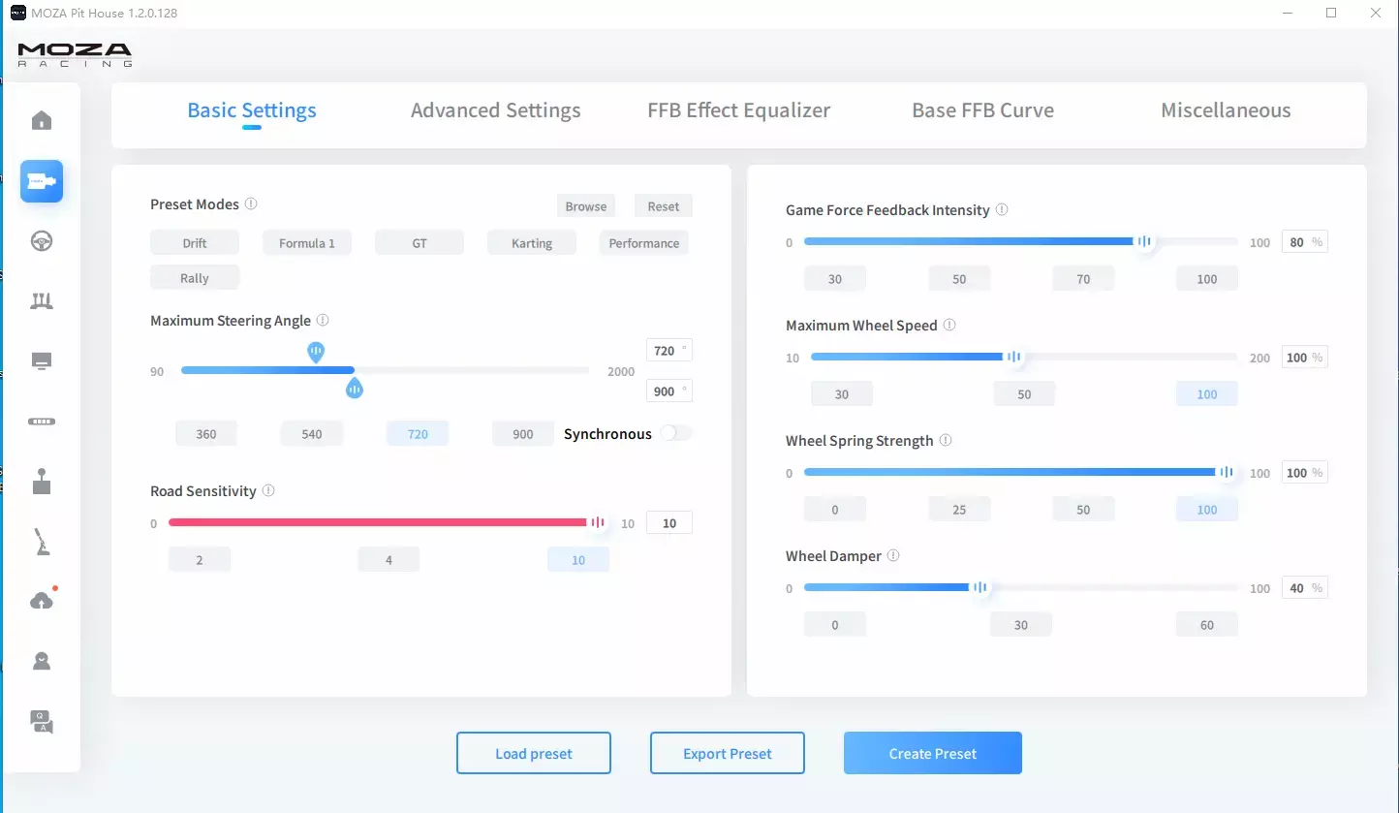
Task: Open dash display settings in sidebar
Action: coord(42,361)
